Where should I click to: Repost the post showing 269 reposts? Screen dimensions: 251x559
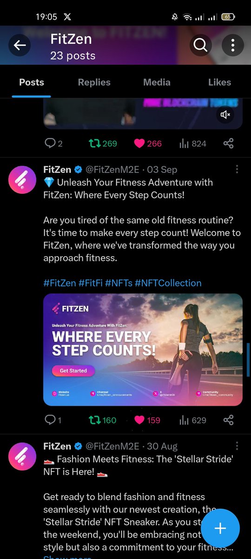coord(103,143)
